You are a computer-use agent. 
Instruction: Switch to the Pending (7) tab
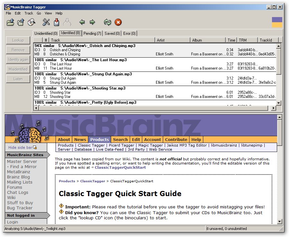pyautogui.click(x=92, y=33)
